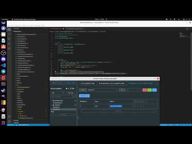
Task: Switch to first VS Code editor tab
Action: pyautogui.click(x=57, y=29)
